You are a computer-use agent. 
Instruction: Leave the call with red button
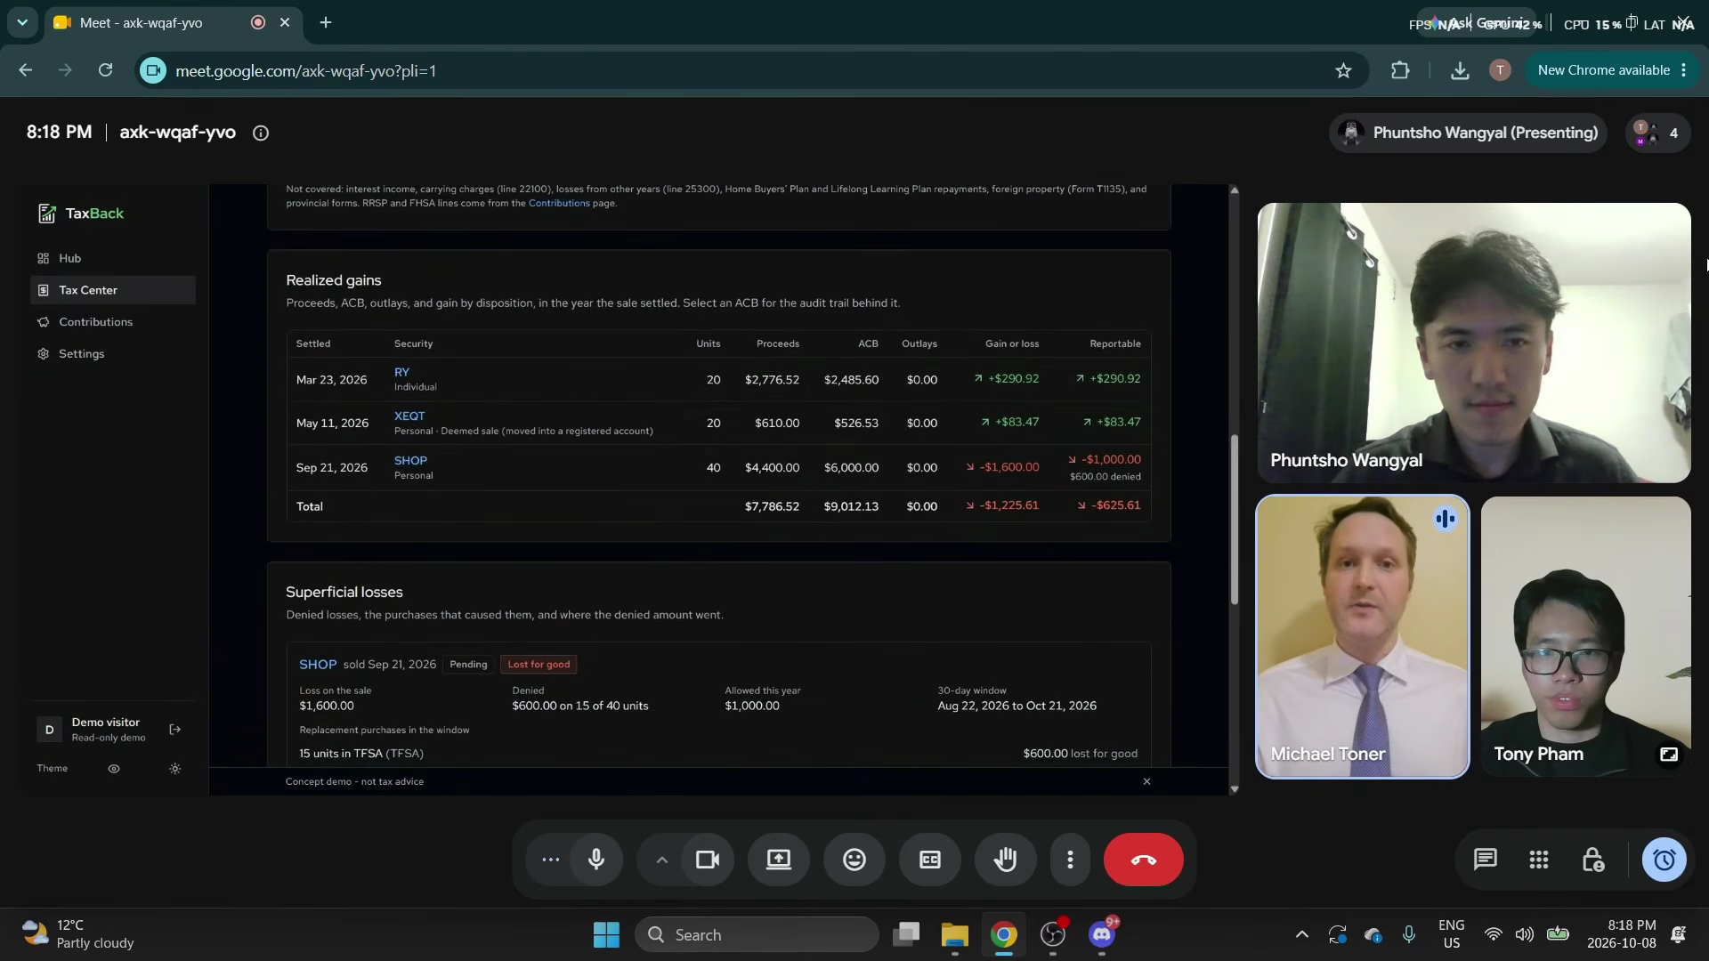point(1144,860)
